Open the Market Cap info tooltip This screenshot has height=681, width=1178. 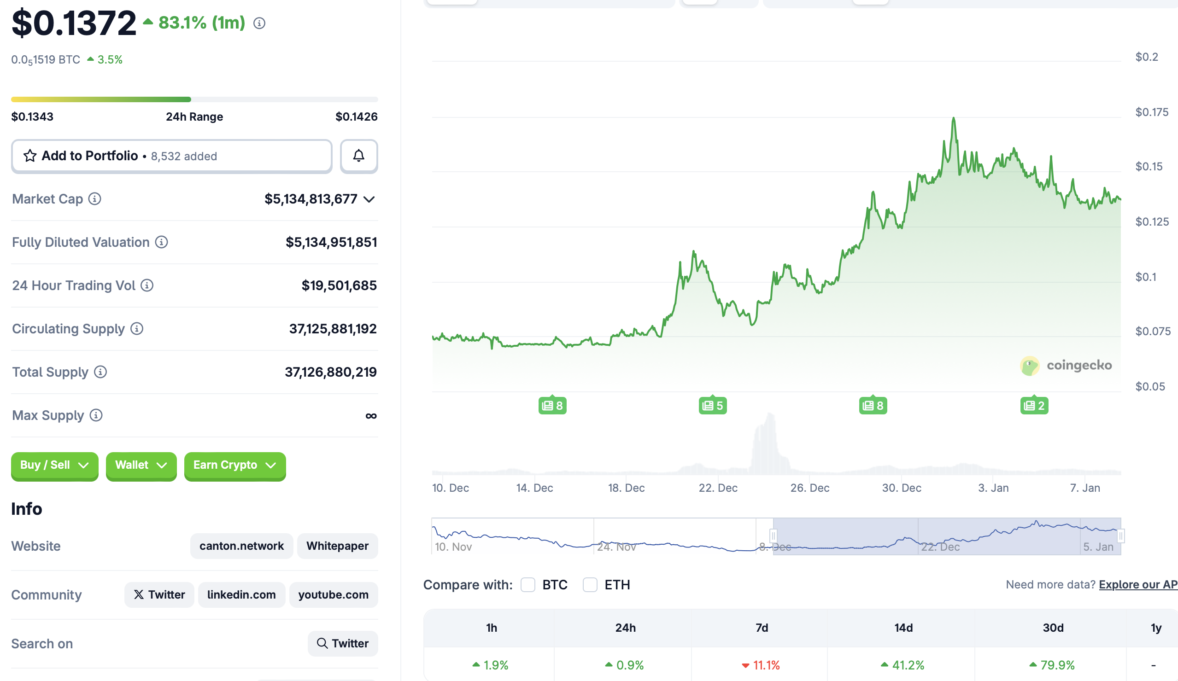point(94,198)
